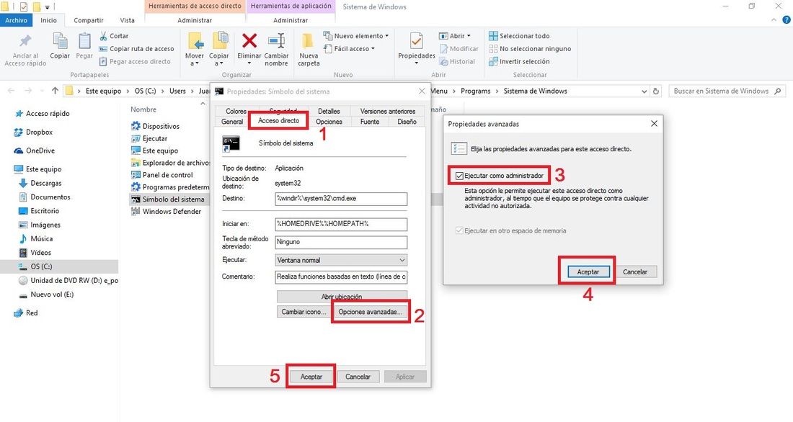
Task: Switch to the Detalles tab in properties
Action: (x=329, y=111)
